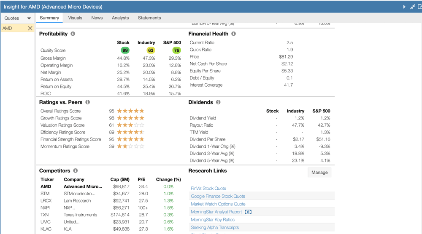Click the icon beside MorningStar Analyst Report
The image size is (422, 234).
coord(248,212)
